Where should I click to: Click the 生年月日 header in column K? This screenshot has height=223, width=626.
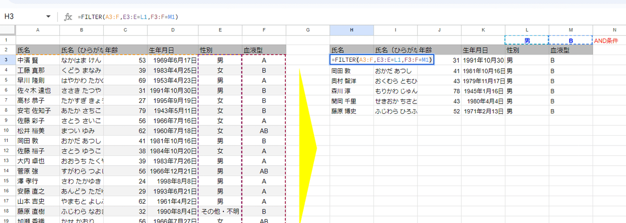483,50
